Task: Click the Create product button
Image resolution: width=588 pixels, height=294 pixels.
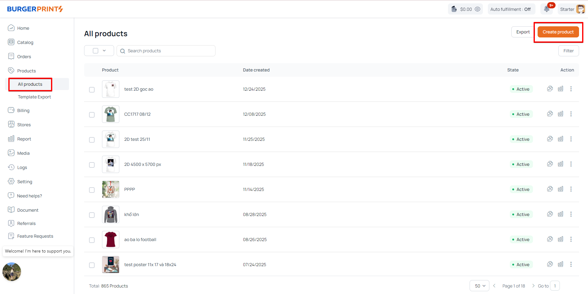Action: (x=558, y=32)
